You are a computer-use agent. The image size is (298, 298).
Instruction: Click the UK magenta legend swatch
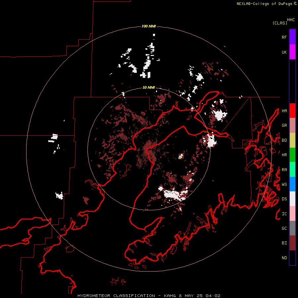click(292, 52)
